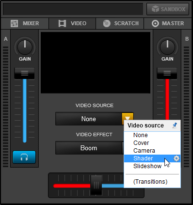Click the master gear icon

[155, 23]
